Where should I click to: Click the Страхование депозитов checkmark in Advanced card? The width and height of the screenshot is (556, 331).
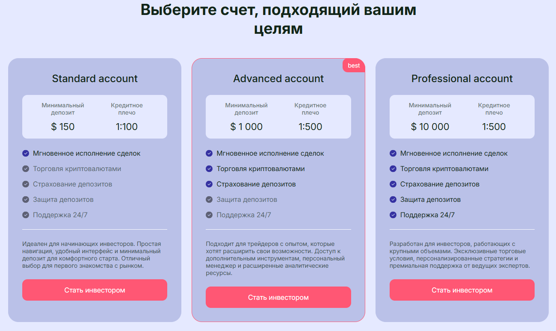209,184
